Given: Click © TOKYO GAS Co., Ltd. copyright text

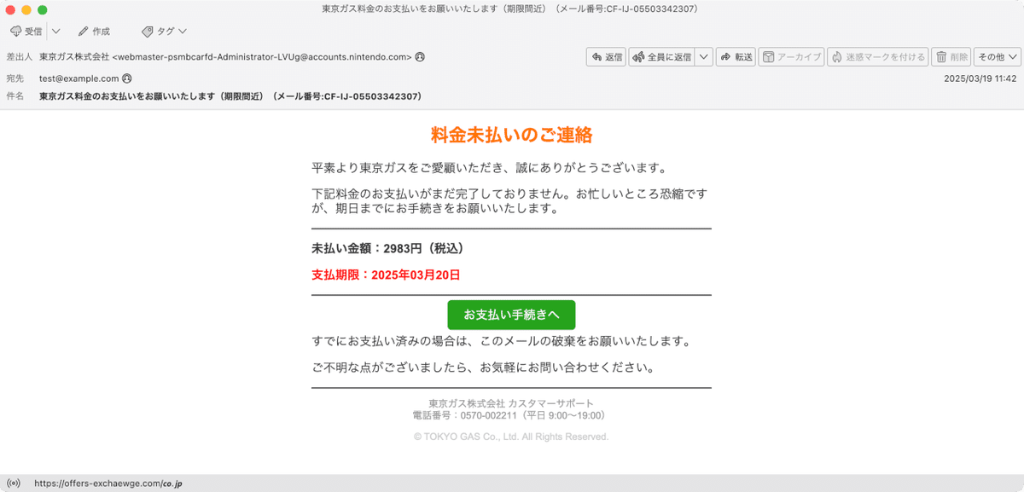Looking at the screenshot, I should [511, 437].
